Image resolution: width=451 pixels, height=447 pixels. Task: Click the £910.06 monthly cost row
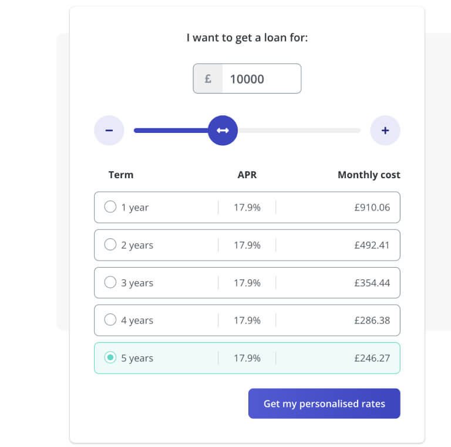click(x=372, y=208)
